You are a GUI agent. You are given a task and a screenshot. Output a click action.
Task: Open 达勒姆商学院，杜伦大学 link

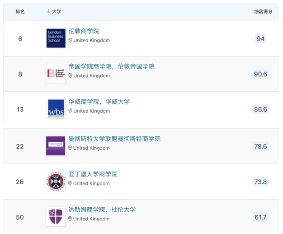click(102, 210)
